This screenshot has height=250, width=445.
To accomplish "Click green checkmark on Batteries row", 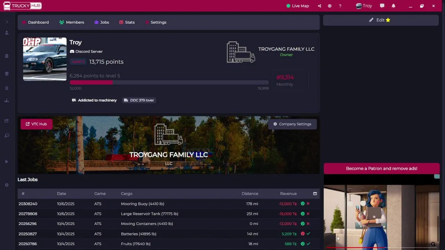I will (308, 234).
